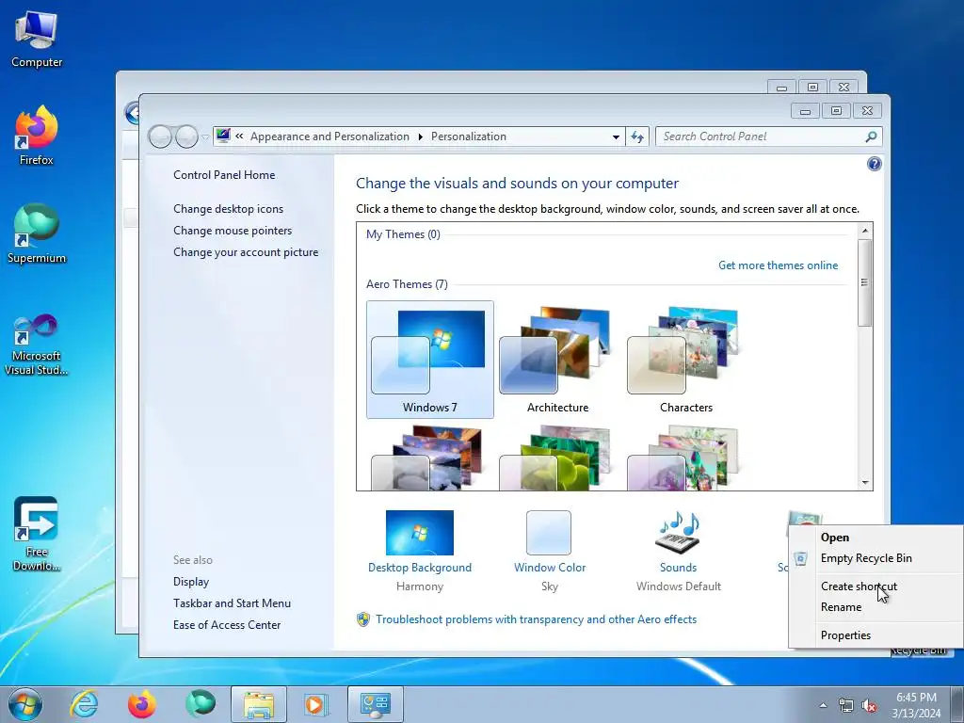Open the Display link under See also

pos(190,582)
